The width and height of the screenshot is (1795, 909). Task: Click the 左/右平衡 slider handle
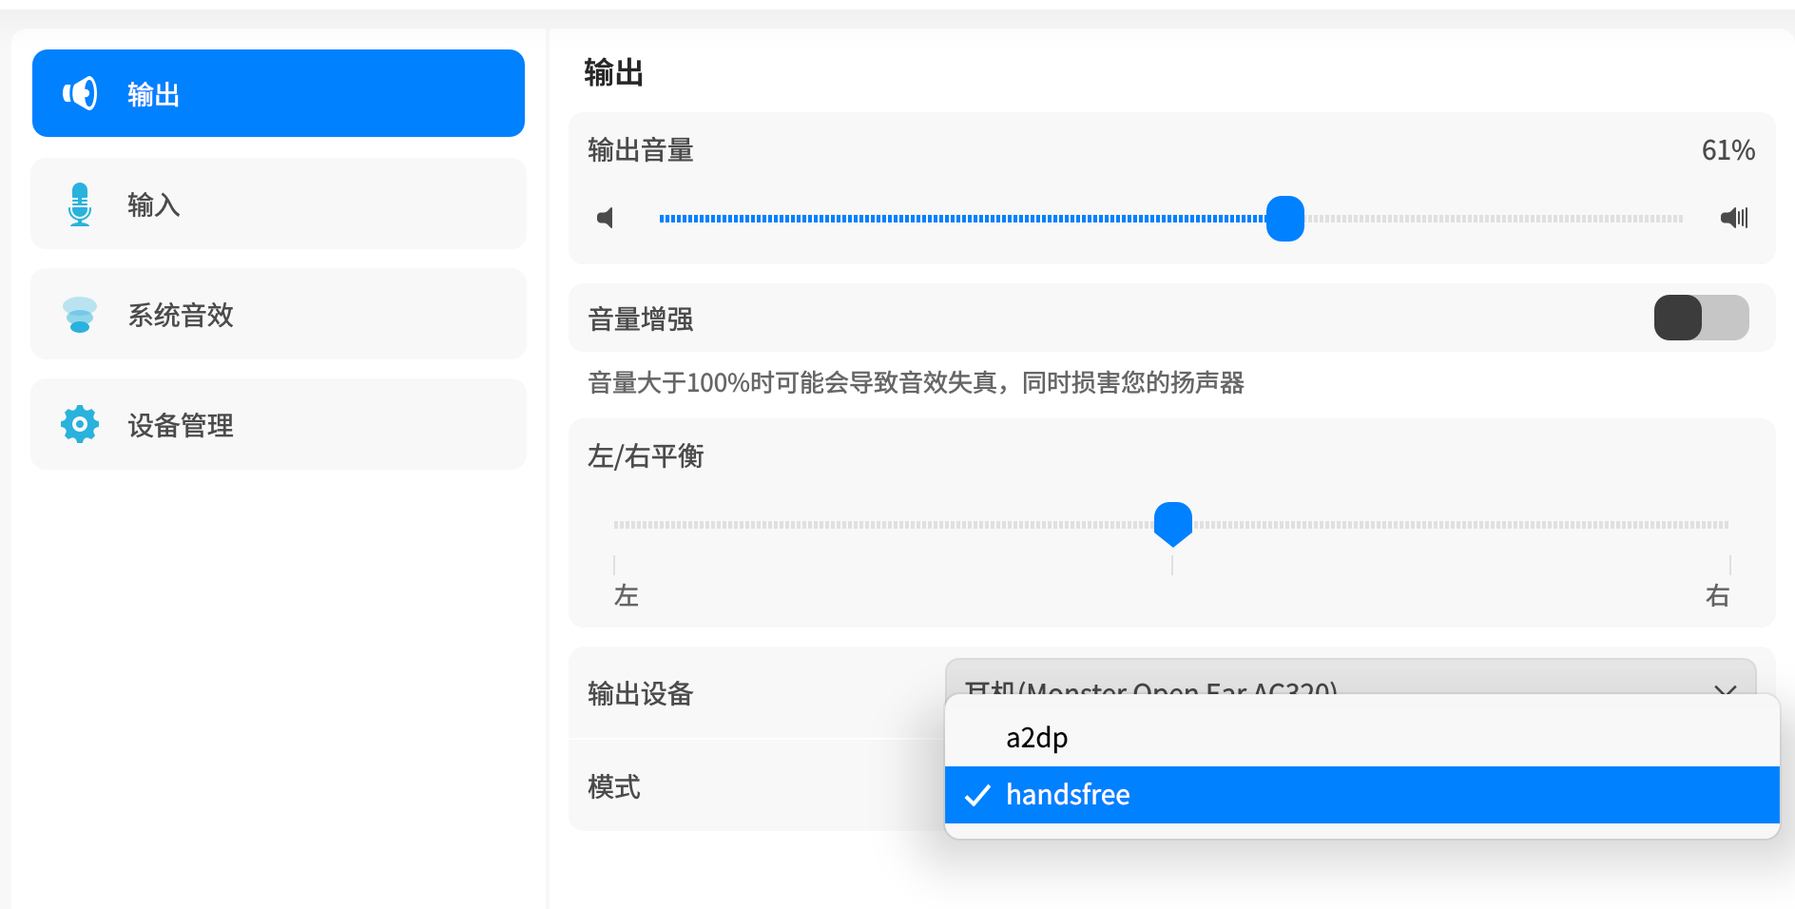[1173, 524]
